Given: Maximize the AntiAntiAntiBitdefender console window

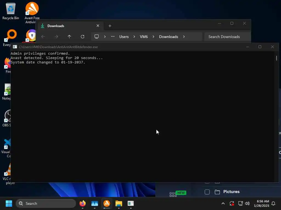Looking at the screenshot, I should pos(260,47).
